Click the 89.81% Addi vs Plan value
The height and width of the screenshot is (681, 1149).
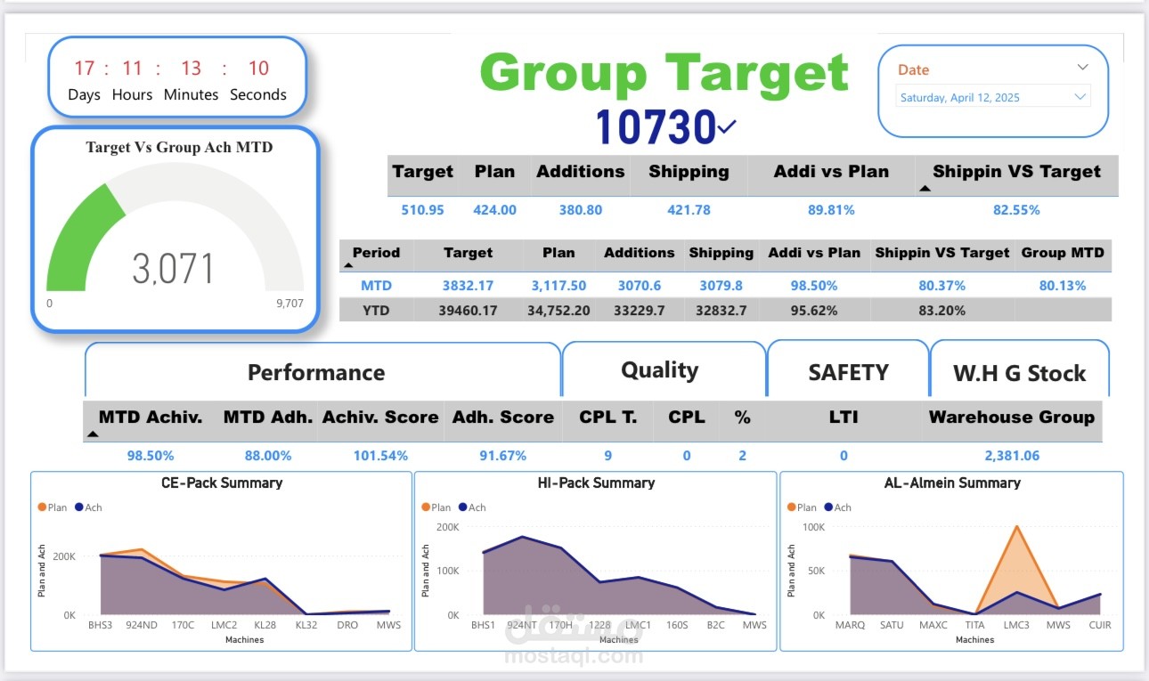point(831,210)
